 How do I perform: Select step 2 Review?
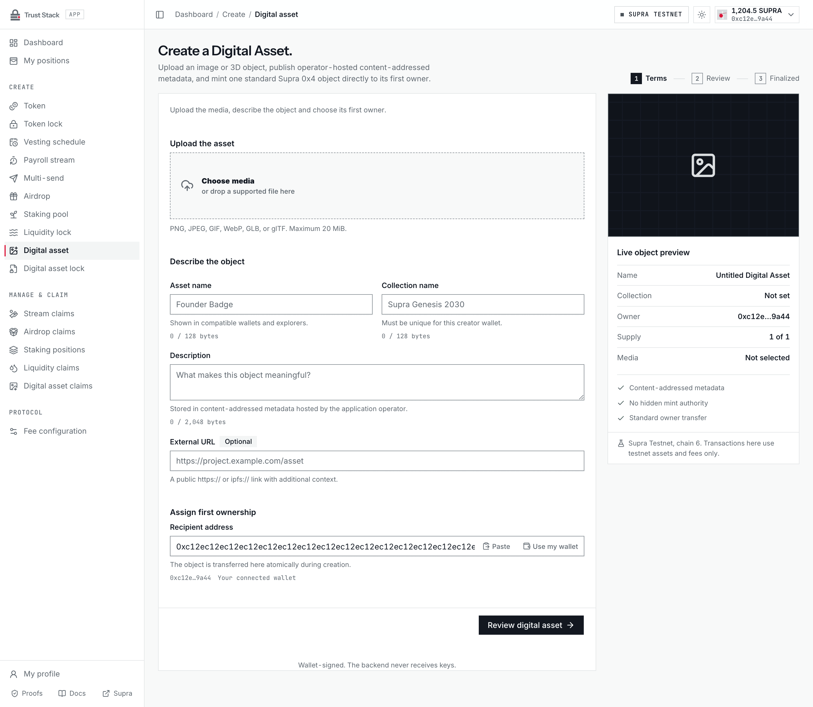coord(711,78)
